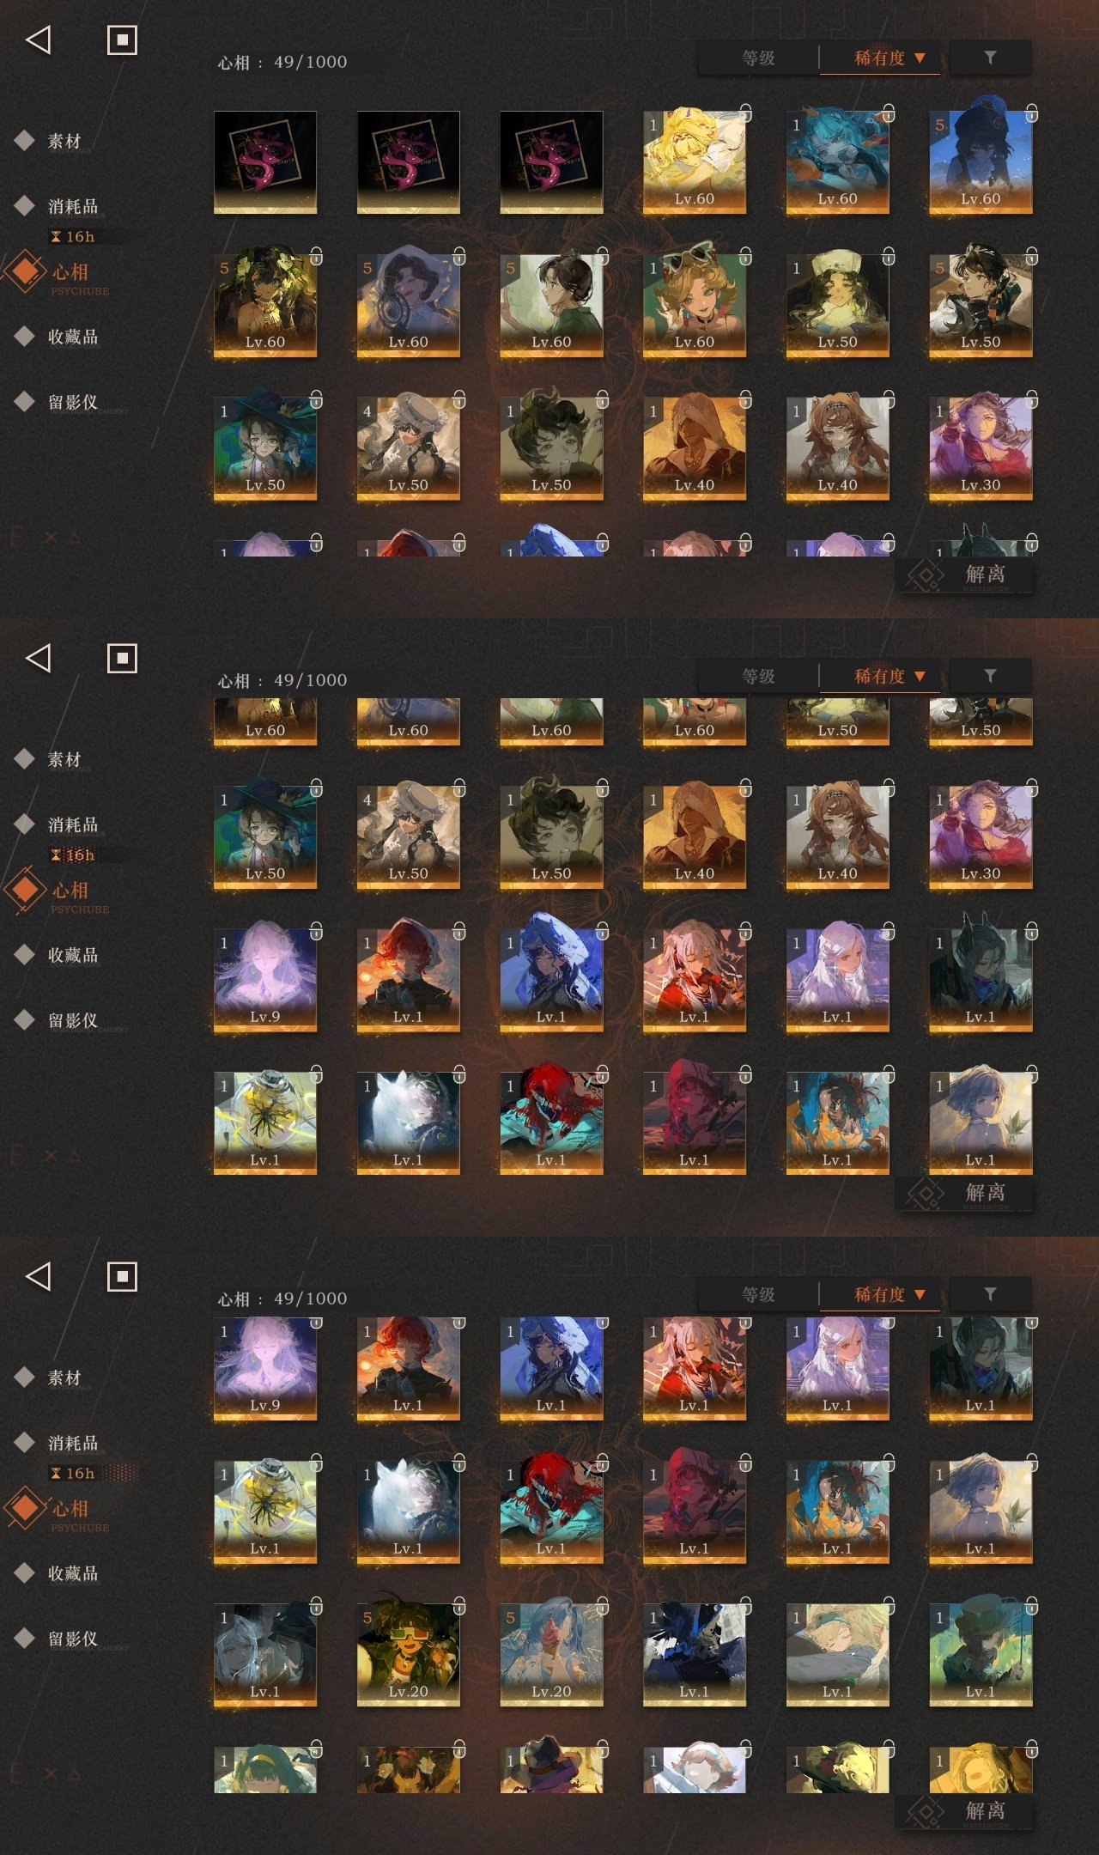Image resolution: width=1099 pixels, height=1855 pixels.
Task: Expand the 稀有度 sort arrow in the bottom screen
Action: [x=920, y=1294]
